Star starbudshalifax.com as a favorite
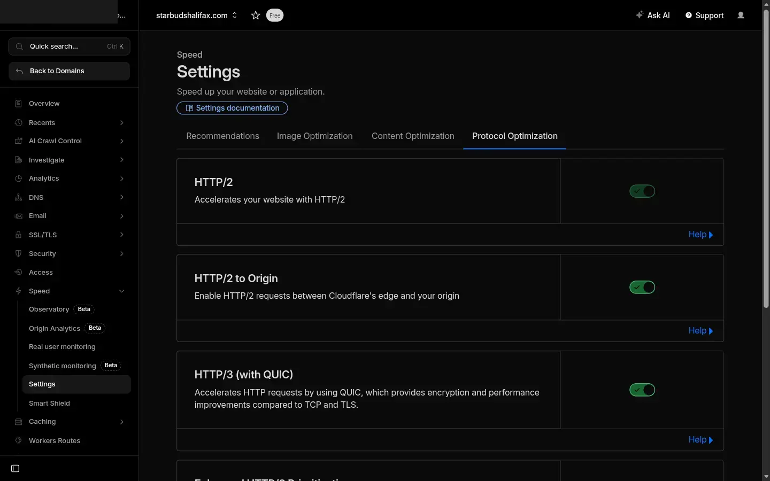 (x=255, y=15)
